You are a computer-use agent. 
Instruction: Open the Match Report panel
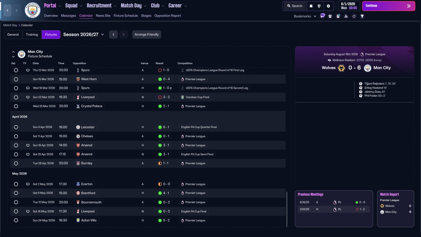(x=395, y=209)
